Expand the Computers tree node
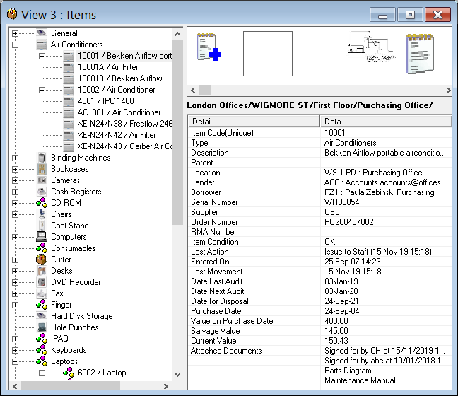 (x=15, y=238)
